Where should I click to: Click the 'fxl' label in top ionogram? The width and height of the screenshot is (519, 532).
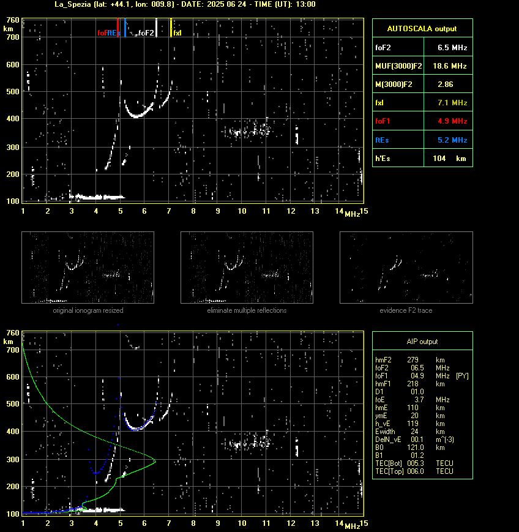click(x=177, y=33)
